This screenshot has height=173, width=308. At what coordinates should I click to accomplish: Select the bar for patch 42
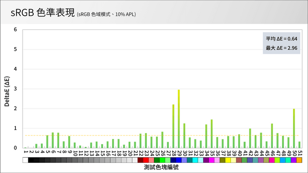tap(250, 138)
